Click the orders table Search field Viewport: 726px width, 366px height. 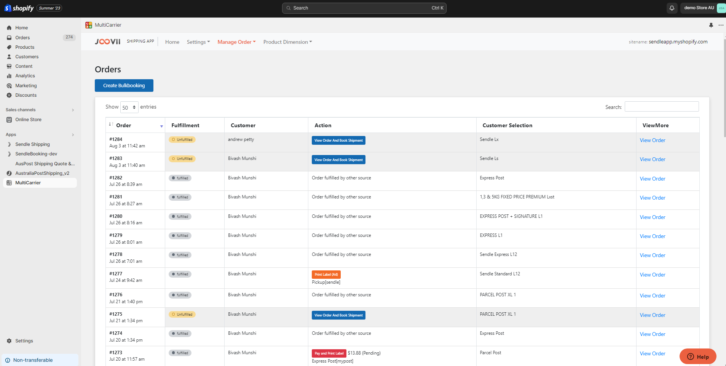point(661,107)
